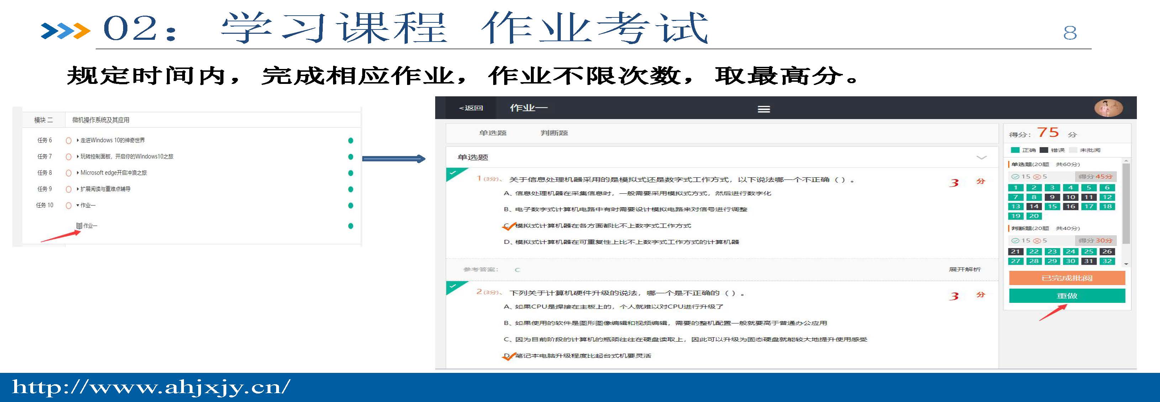Collapse task 10 作业一 expander
Screen dimensions: 1160x402
[x=78, y=205]
